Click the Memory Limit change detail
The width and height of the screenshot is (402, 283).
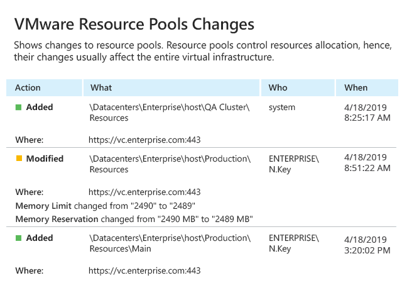pos(106,206)
